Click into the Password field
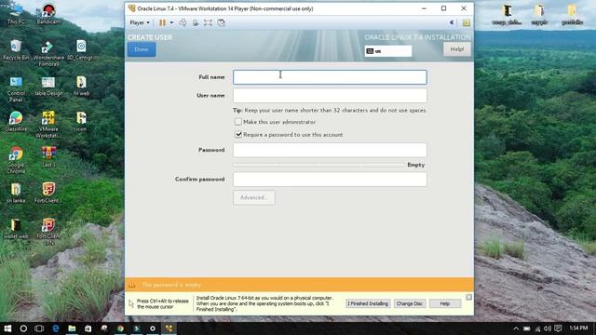This screenshot has width=596, height=335. click(x=330, y=150)
